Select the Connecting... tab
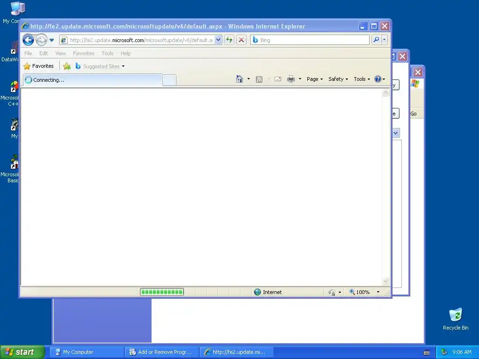This screenshot has height=359, width=479. pyautogui.click(x=93, y=80)
